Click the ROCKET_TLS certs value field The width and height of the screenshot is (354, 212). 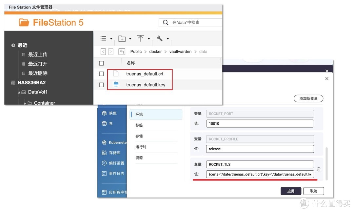[x=260, y=174]
